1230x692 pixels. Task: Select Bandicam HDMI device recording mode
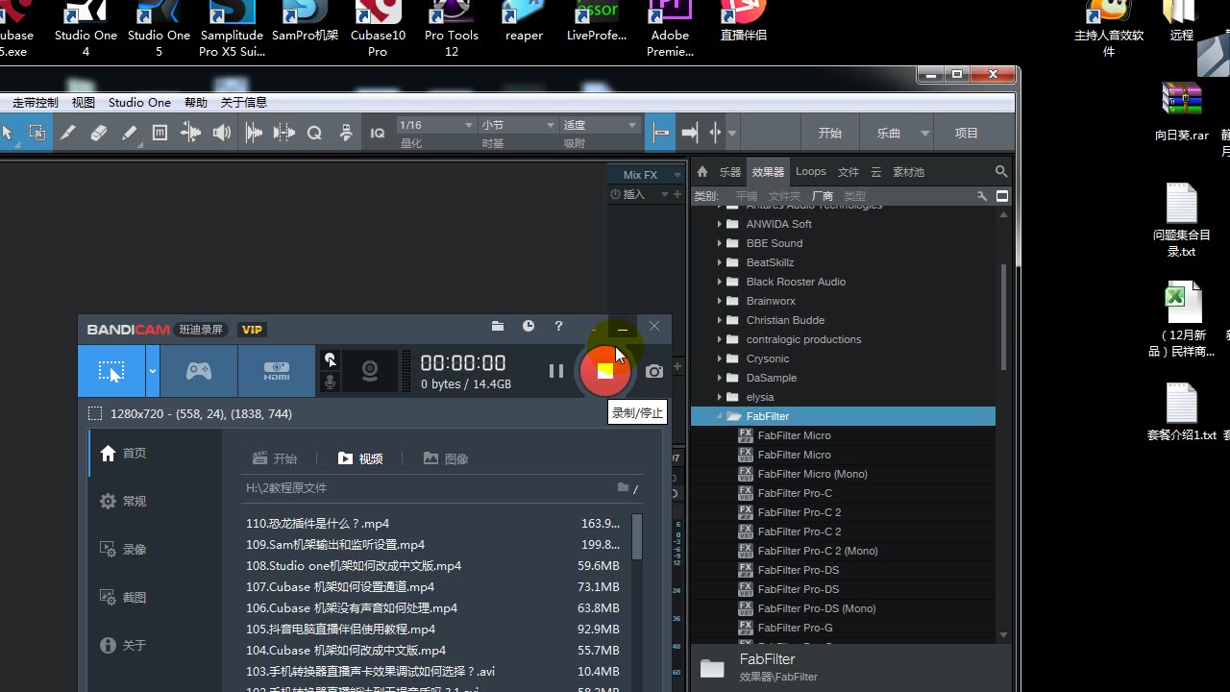click(x=277, y=371)
